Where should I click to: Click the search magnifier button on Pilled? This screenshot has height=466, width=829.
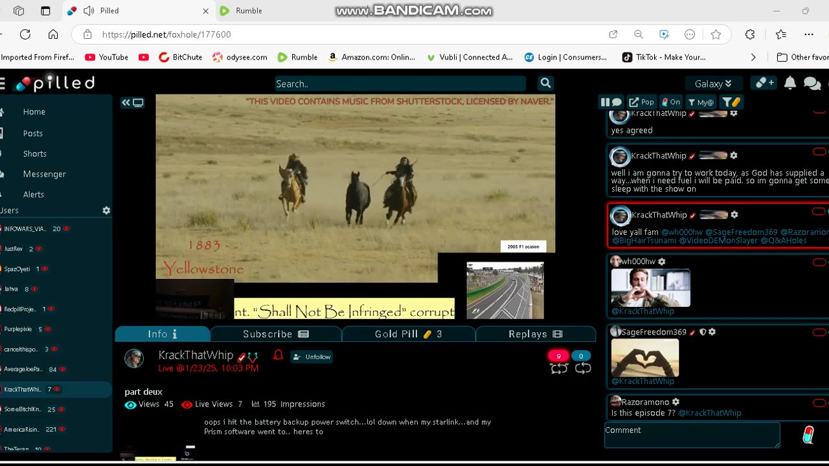(x=546, y=83)
